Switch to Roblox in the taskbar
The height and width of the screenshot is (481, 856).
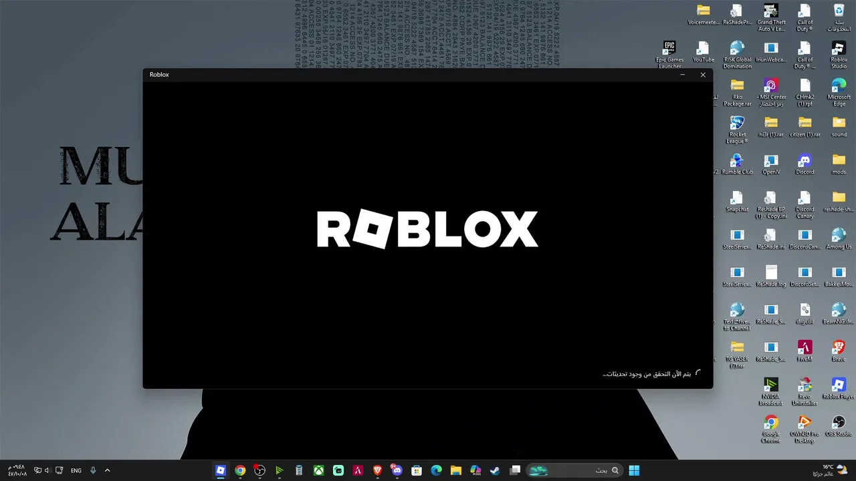(x=221, y=470)
